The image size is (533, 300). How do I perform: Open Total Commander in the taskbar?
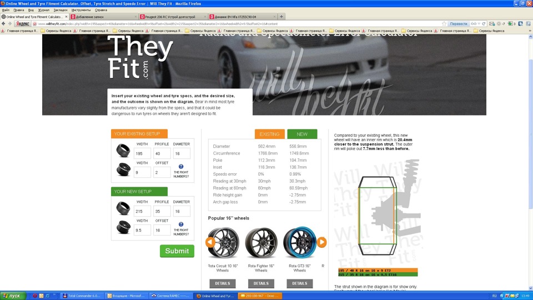coord(82,296)
